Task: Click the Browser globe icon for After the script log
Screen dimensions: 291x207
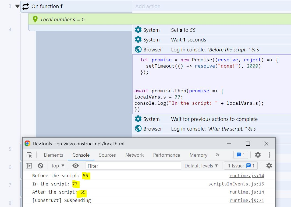Action: pyautogui.click(x=138, y=128)
